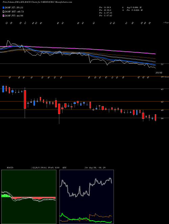Click the 38 price axis label
This screenshot has height=224, width=169.
click(162, 118)
